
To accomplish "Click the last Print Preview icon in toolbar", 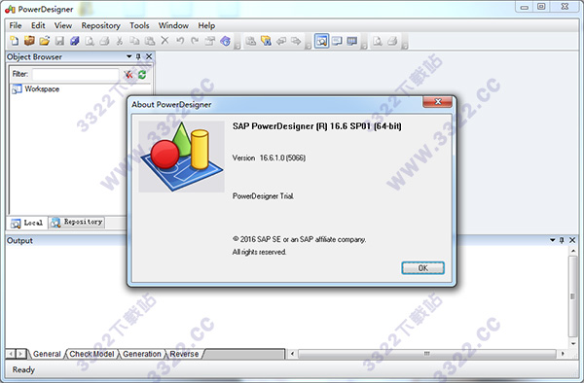I will 378,41.
